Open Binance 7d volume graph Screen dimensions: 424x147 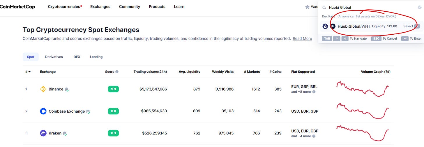pos(363,89)
